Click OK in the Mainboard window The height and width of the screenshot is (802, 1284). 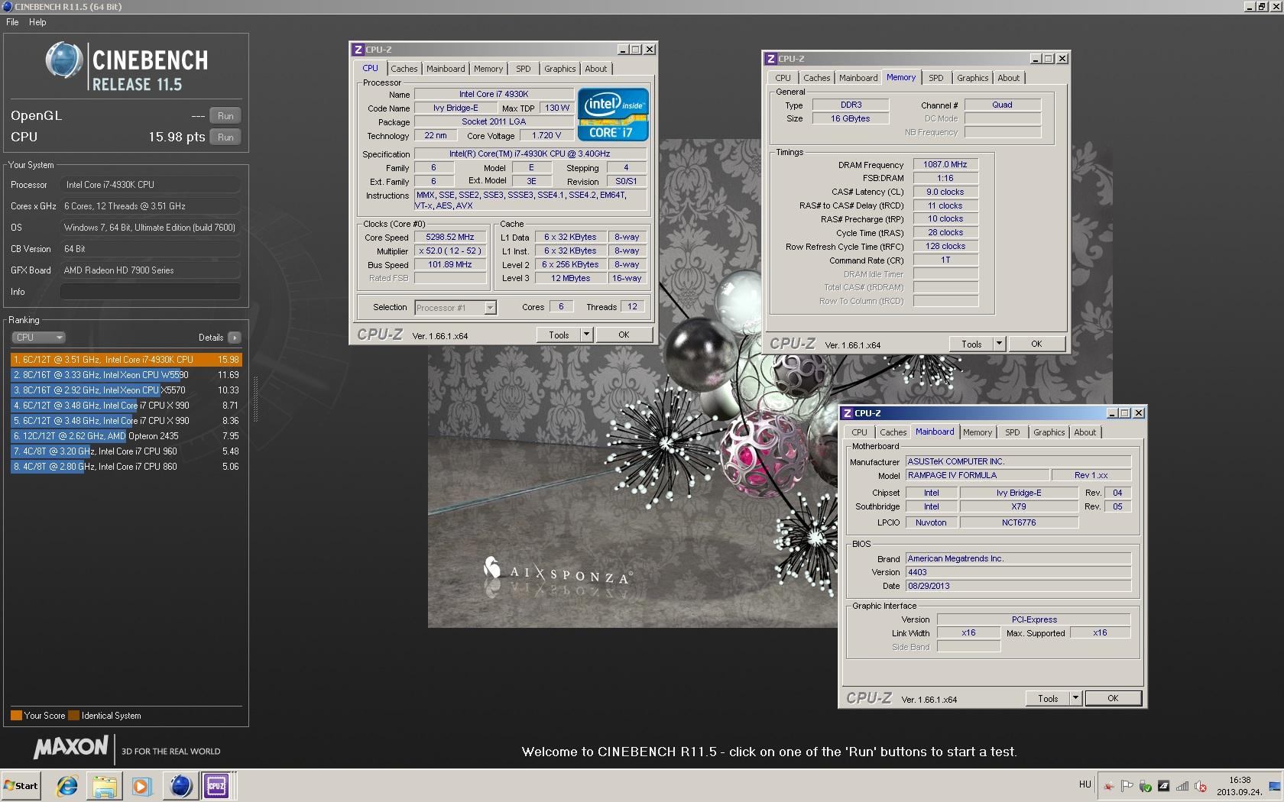pyautogui.click(x=1113, y=699)
